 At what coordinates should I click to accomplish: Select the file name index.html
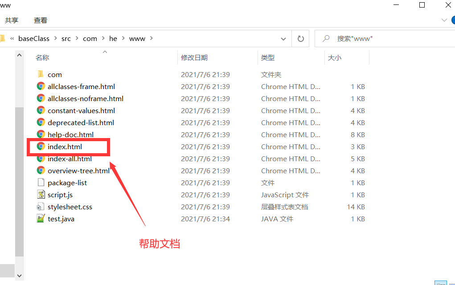point(65,147)
